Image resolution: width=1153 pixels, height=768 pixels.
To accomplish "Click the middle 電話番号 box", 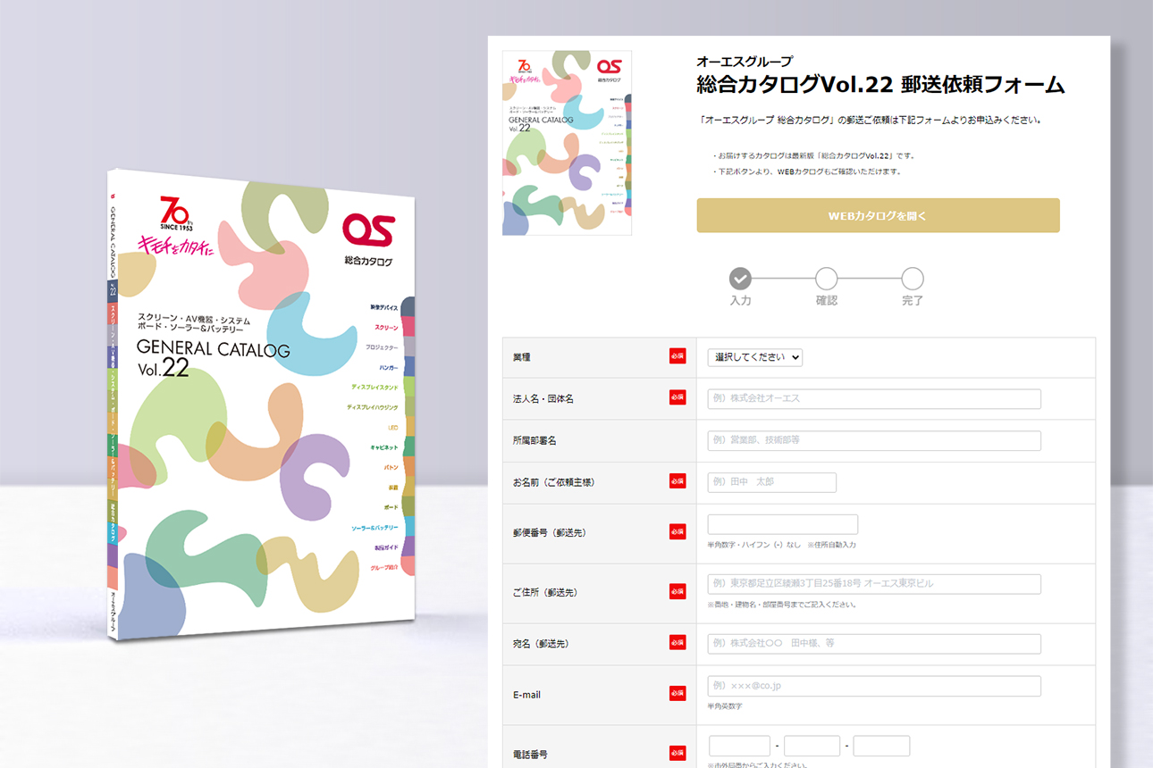I will (x=812, y=746).
